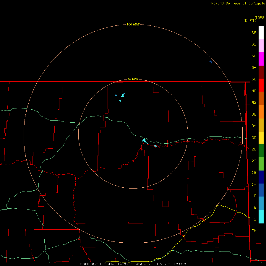Image resolution: width=266 pixels, height=266 pixels.
Task: Click the black TH band in legend
Action: [261, 230]
